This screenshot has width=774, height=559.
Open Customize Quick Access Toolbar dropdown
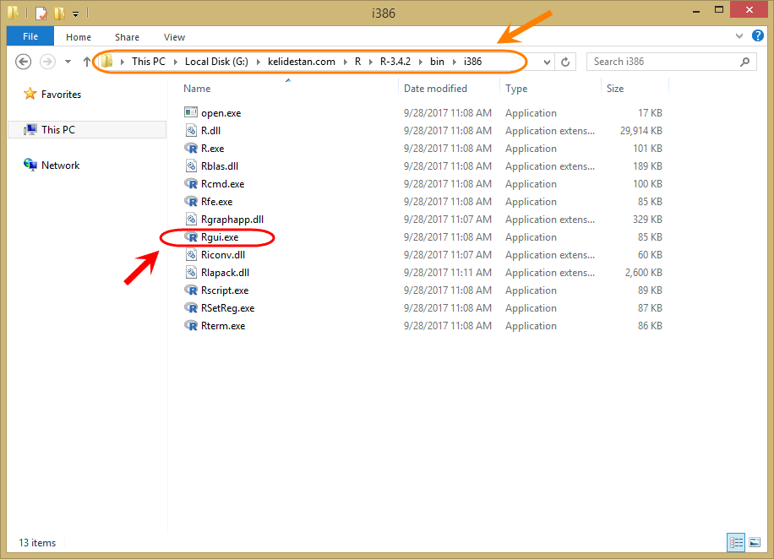coord(75,14)
